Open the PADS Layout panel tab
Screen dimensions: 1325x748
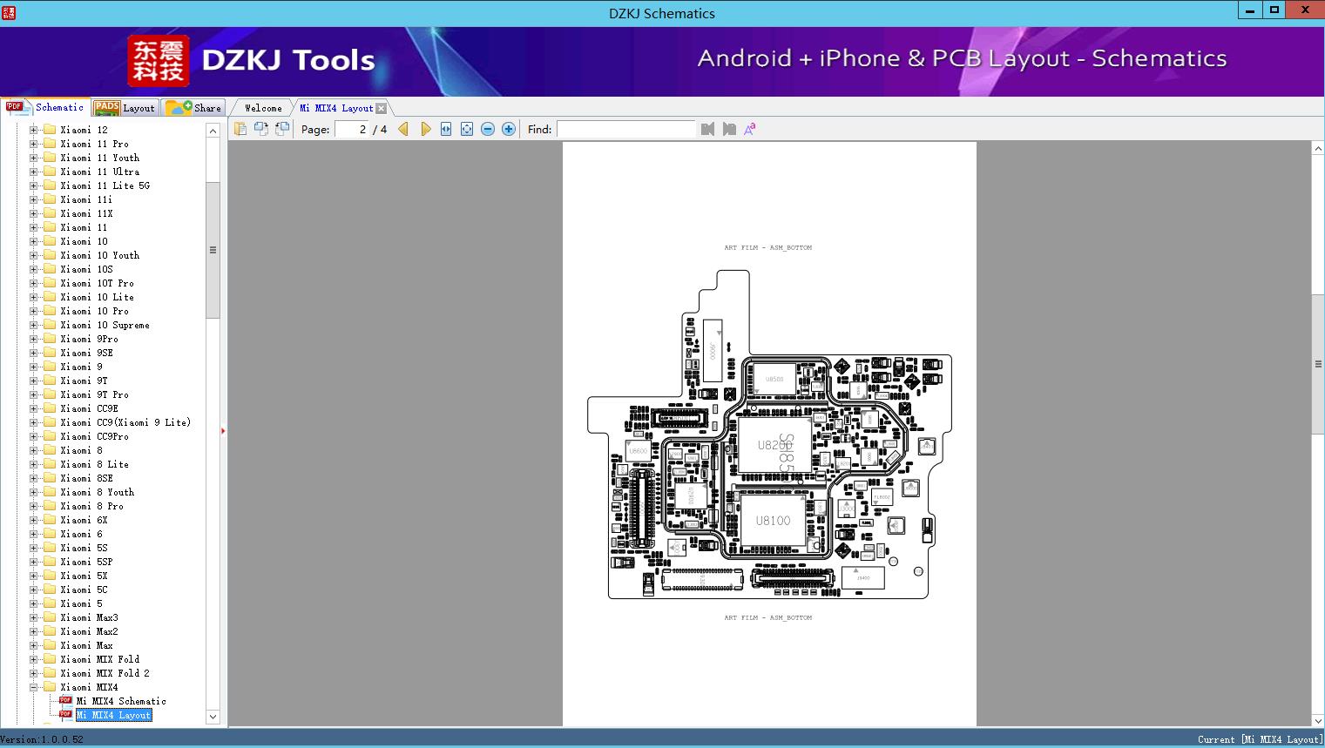tap(125, 108)
